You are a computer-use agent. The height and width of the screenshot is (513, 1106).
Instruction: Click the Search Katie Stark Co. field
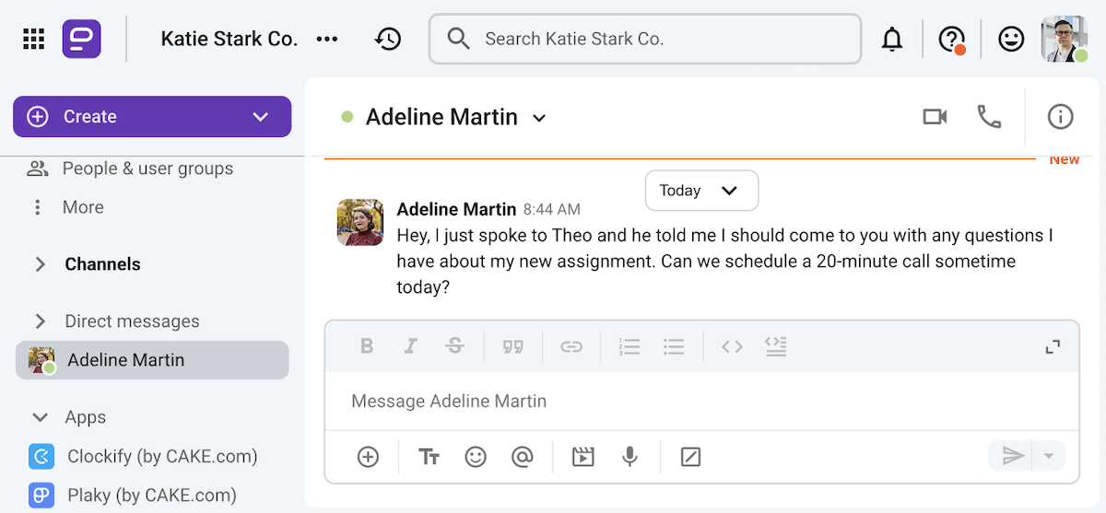[645, 39]
